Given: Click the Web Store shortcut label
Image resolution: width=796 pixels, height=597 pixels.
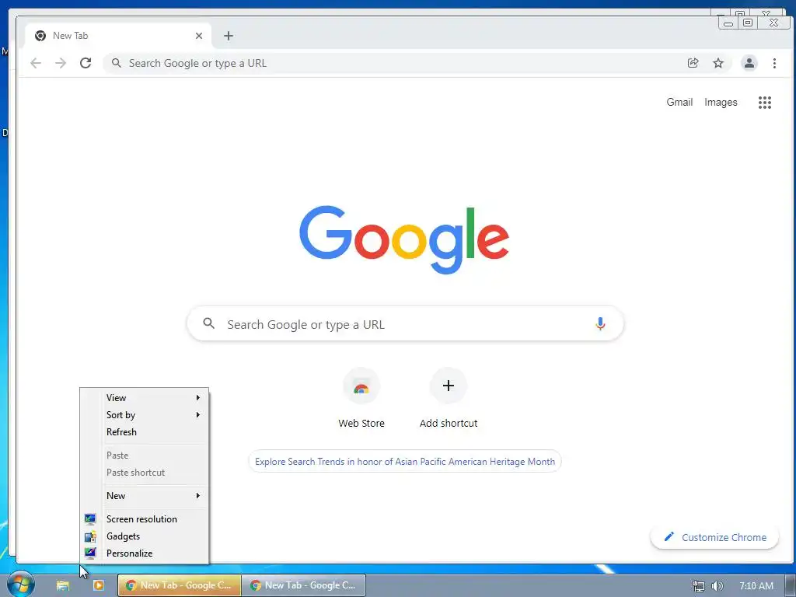Looking at the screenshot, I should point(361,423).
